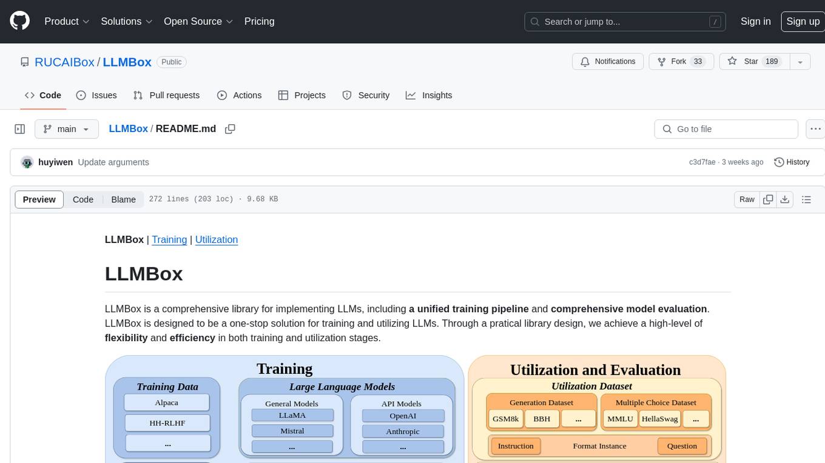This screenshot has height=463, width=825.
Task: Open the Utilization documentation link
Action: (217, 239)
